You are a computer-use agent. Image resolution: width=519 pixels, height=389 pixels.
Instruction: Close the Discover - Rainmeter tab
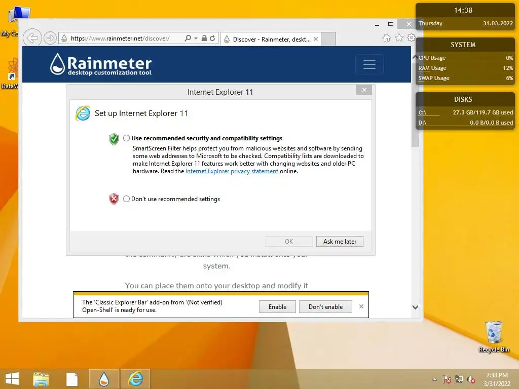tap(316, 39)
